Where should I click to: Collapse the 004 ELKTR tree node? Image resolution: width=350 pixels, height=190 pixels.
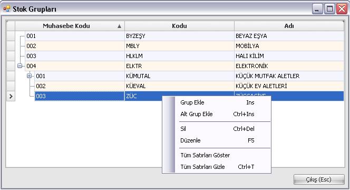tap(20, 66)
